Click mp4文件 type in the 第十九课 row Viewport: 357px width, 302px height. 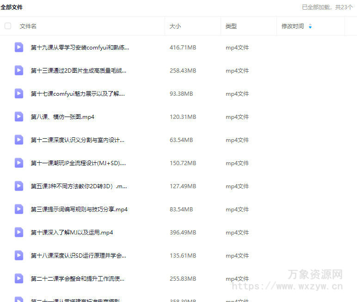(x=237, y=48)
